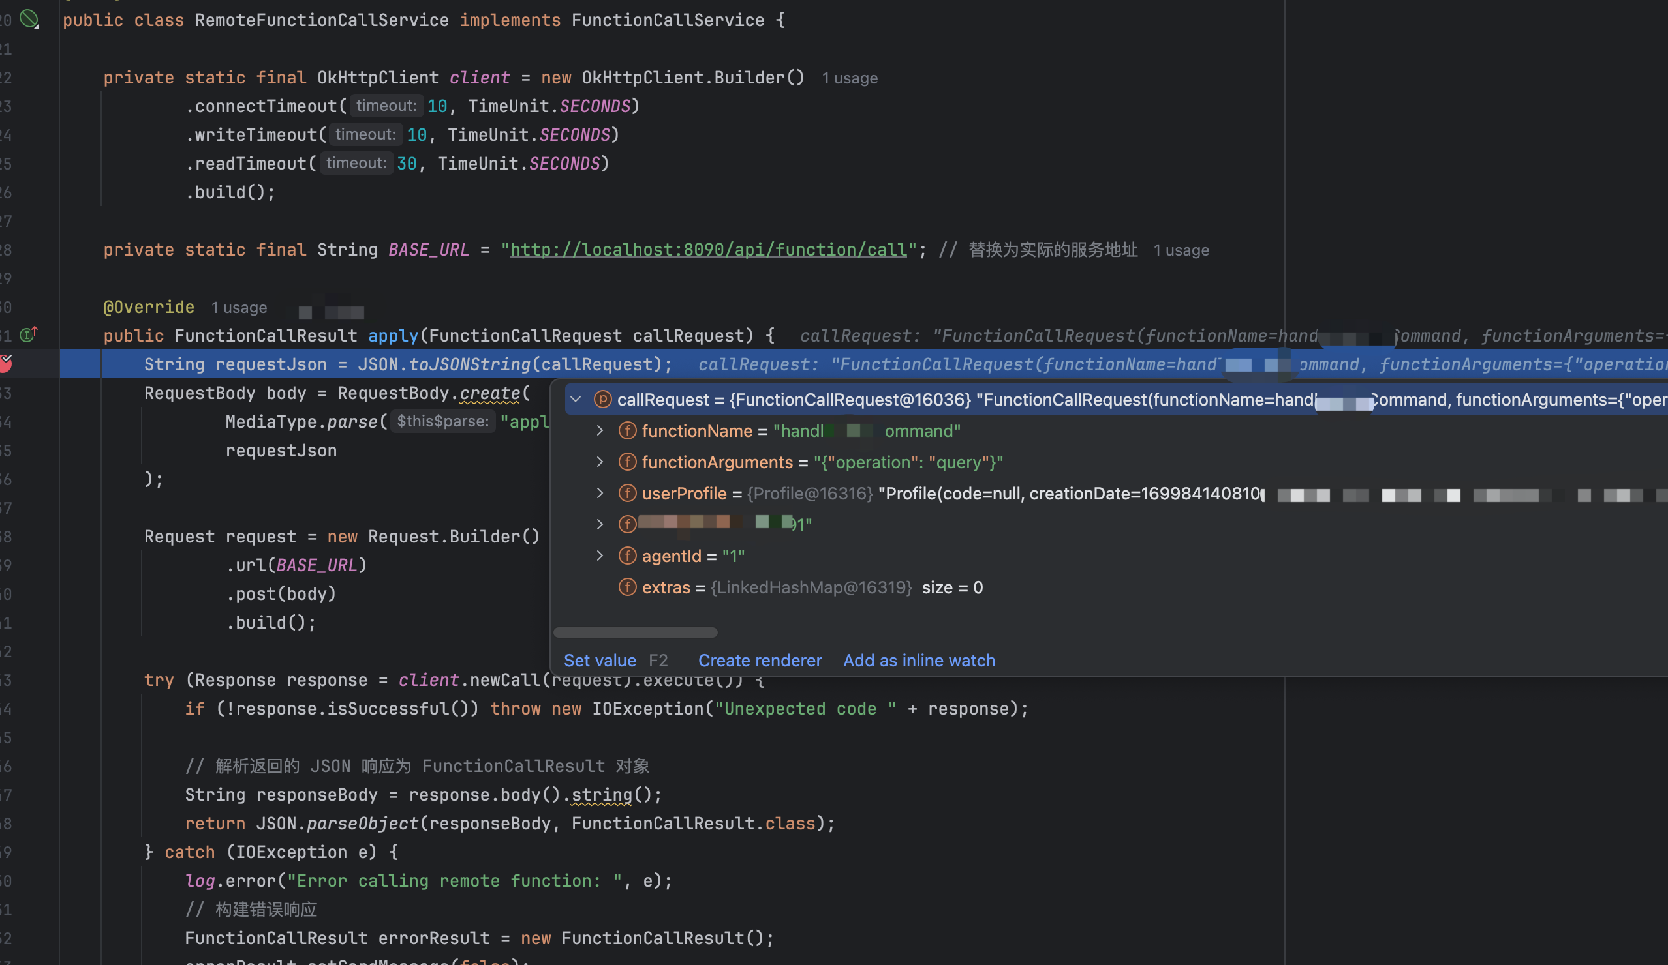Click the Create renderer link
Screen dimensions: 1668x965
(760, 659)
